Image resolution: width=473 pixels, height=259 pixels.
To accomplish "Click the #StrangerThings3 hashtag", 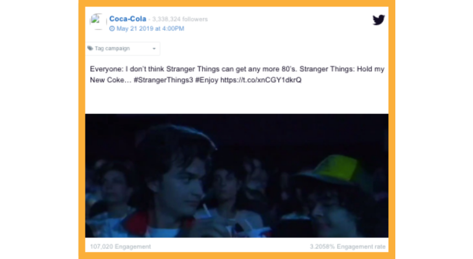I will (163, 80).
